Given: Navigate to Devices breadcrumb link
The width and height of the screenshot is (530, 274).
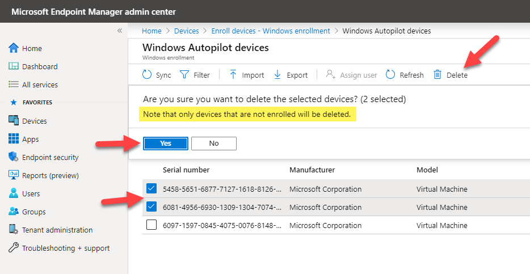Looking at the screenshot, I should point(186,31).
